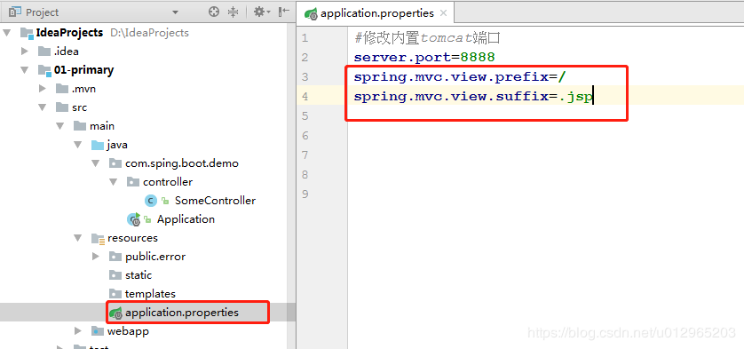Collapse the resources folder
The image size is (744, 349).
click(78, 238)
